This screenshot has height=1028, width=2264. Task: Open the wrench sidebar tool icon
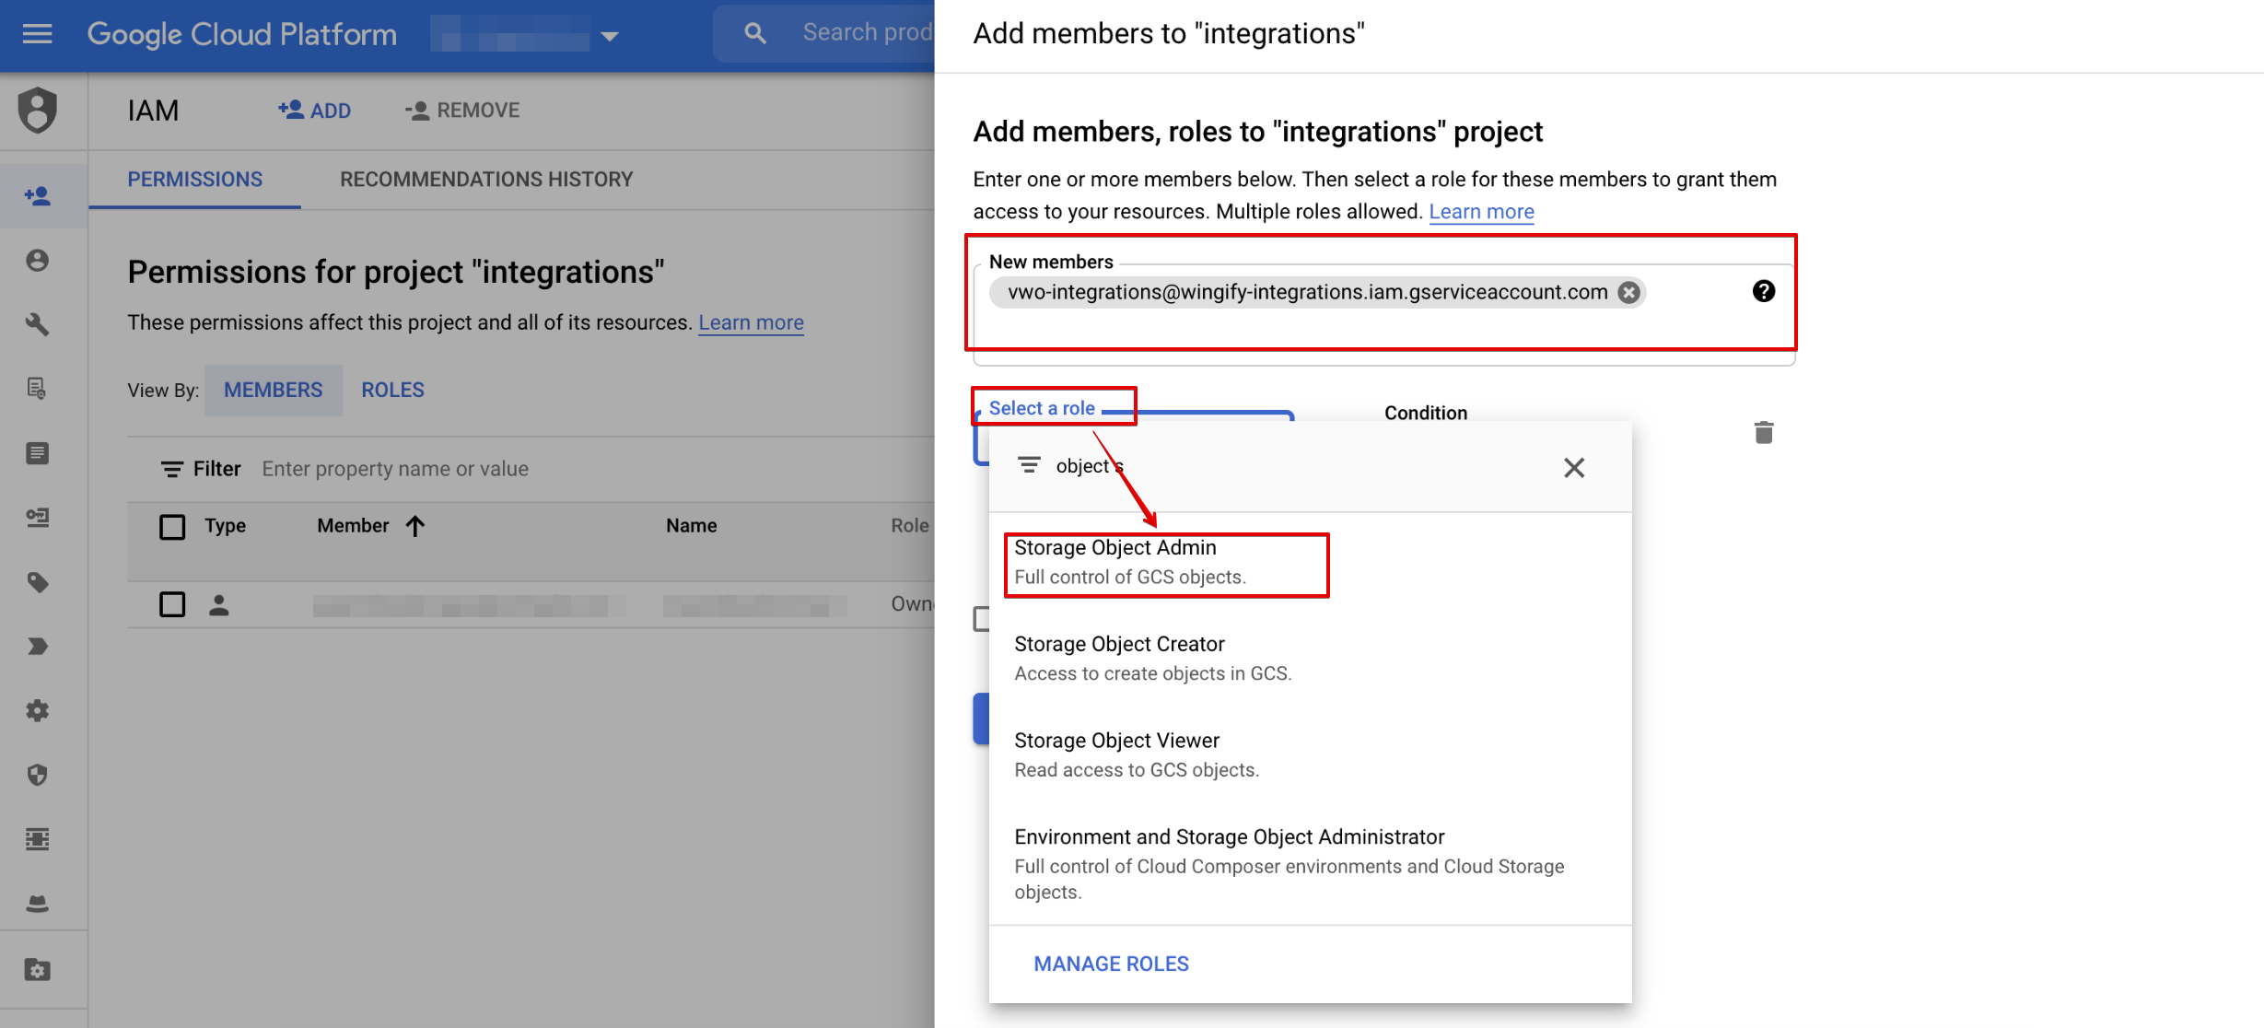(x=37, y=324)
